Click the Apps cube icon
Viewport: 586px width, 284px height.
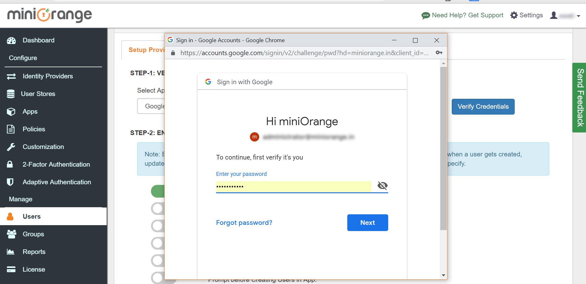point(11,111)
